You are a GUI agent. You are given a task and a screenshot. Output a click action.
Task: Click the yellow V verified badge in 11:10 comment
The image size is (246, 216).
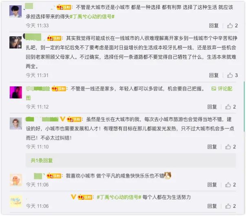62,119
